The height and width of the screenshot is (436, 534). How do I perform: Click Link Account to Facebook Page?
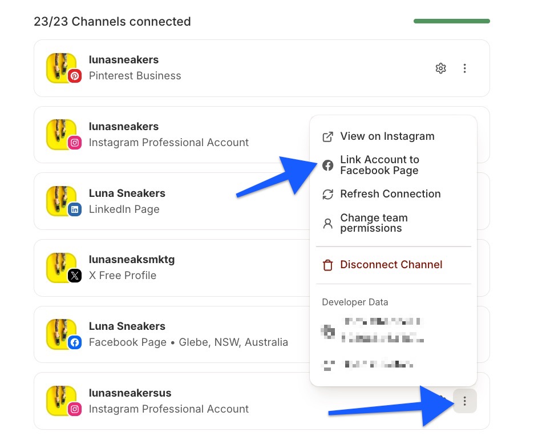click(379, 165)
